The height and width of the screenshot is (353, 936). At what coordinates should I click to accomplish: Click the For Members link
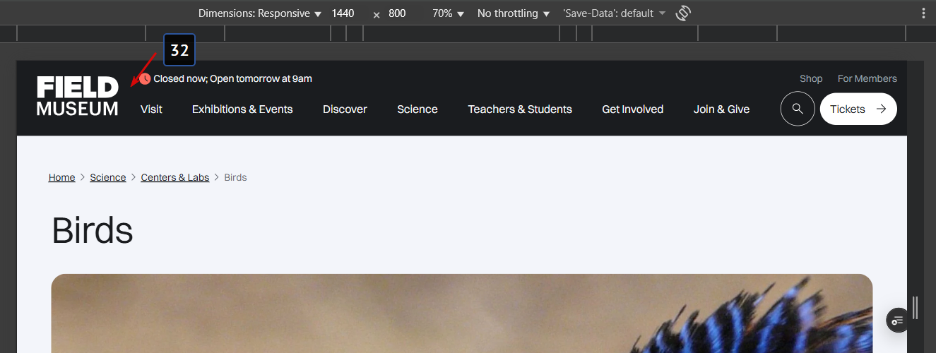point(867,78)
